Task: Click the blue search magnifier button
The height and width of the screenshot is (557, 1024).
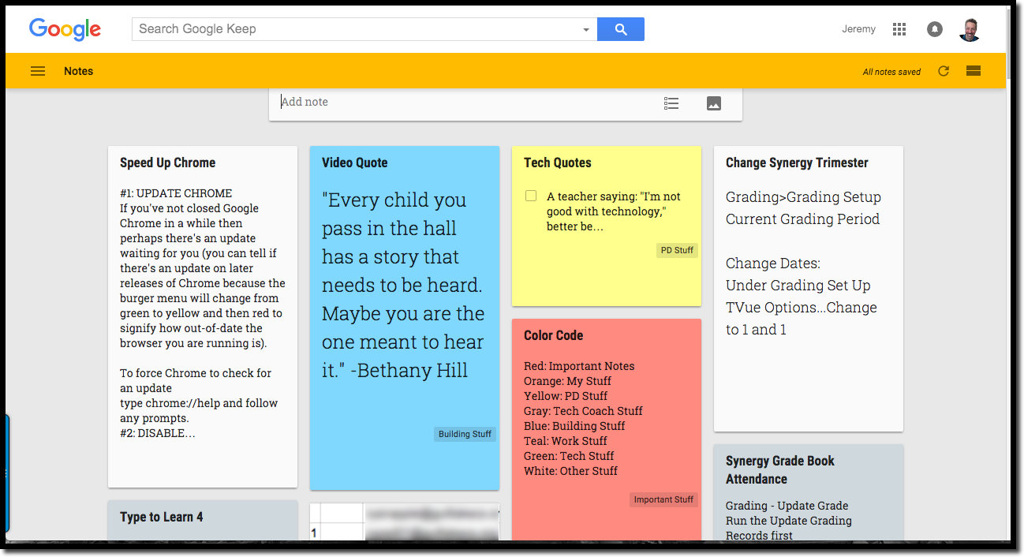Action: click(621, 29)
